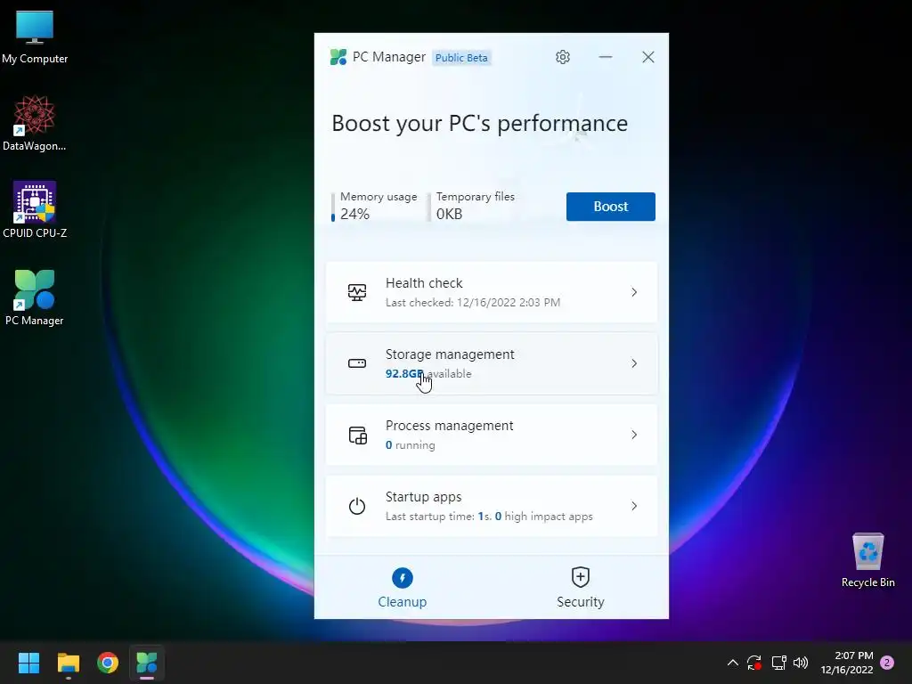The width and height of the screenshot is (912, 684).
Task: Click the Boost button
Action: (x=611, y=207)
